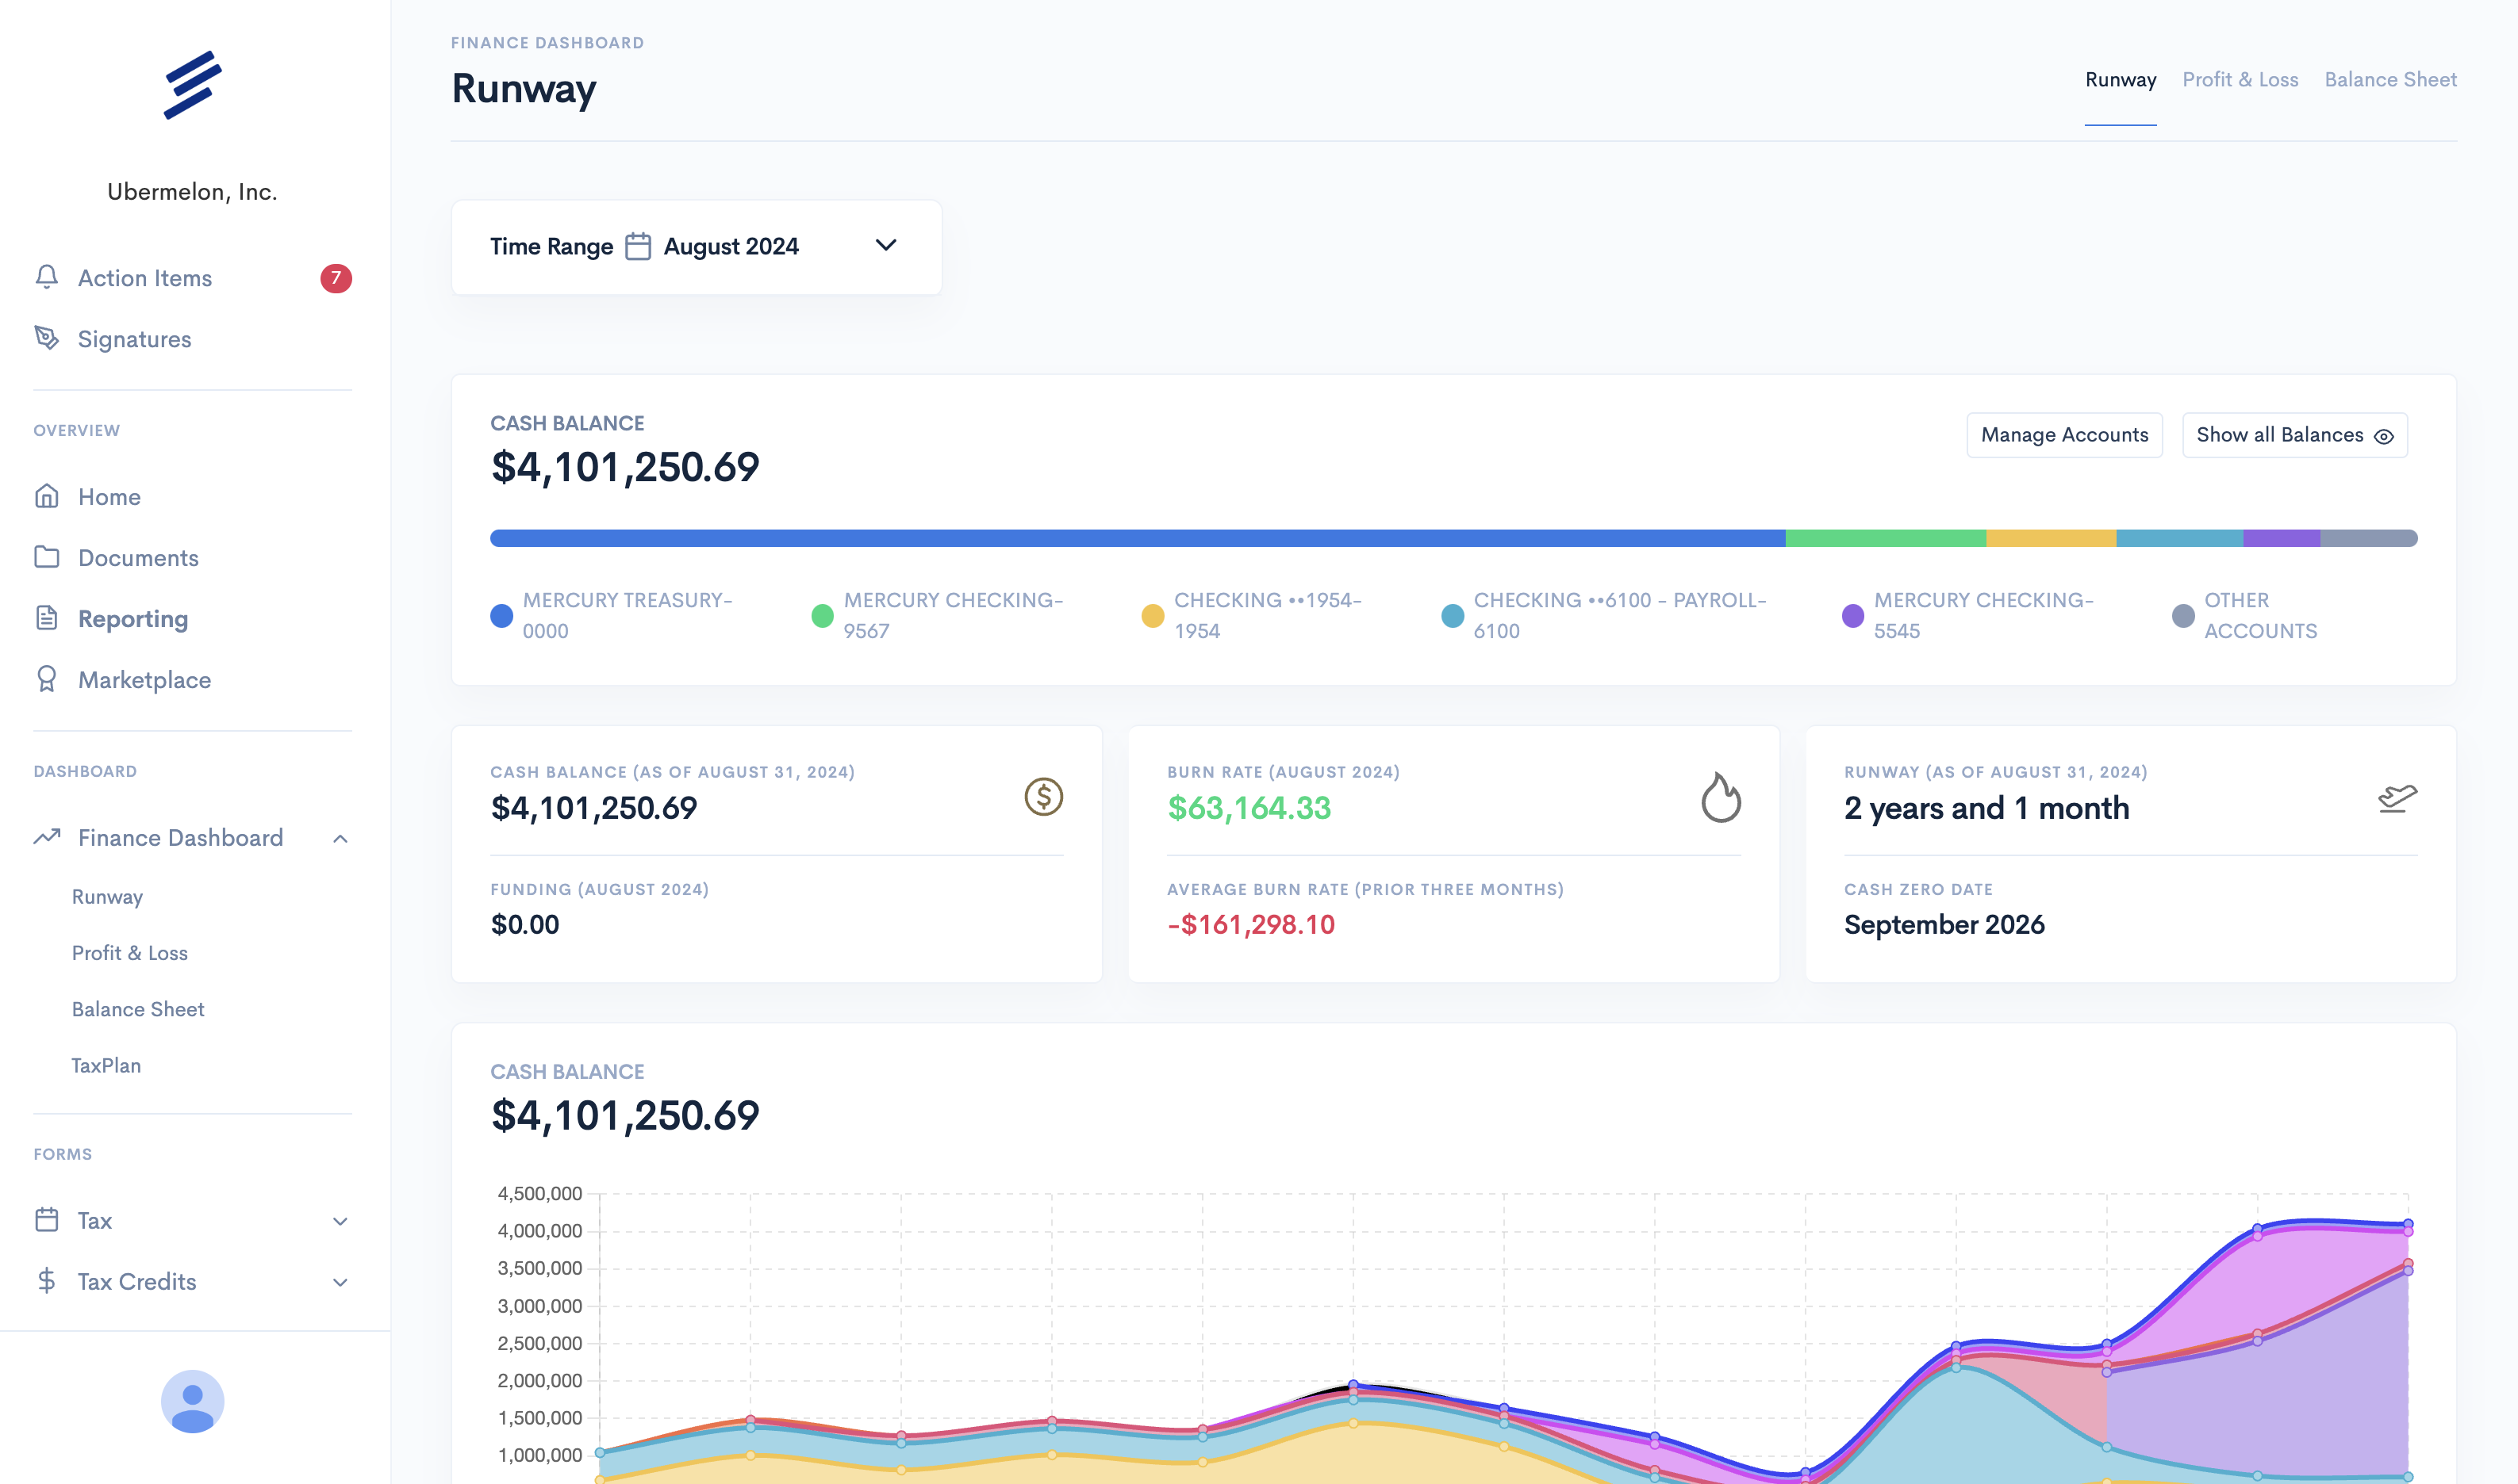
Task: Collapse the Finance Dashboard section chevron
Action: click(340, 838)
